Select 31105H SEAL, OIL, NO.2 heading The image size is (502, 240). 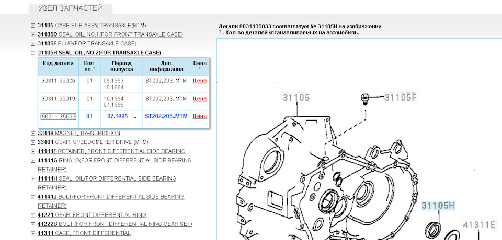99,52
